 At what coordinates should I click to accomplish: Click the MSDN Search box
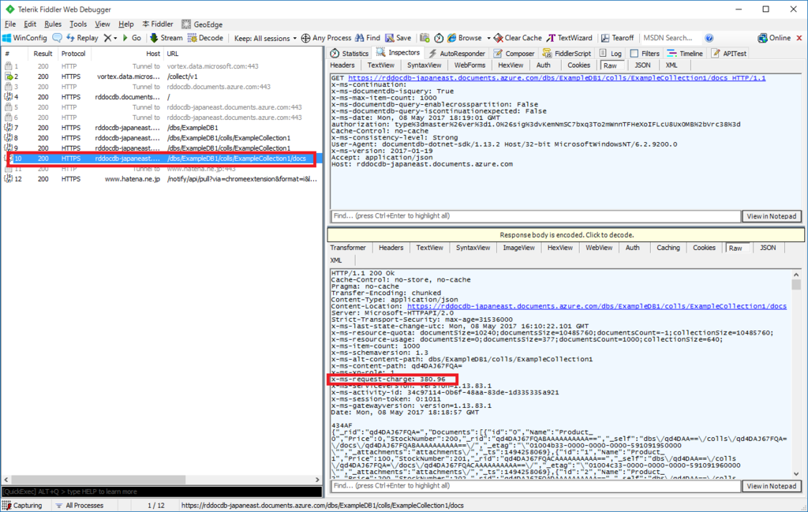(671, 38)
